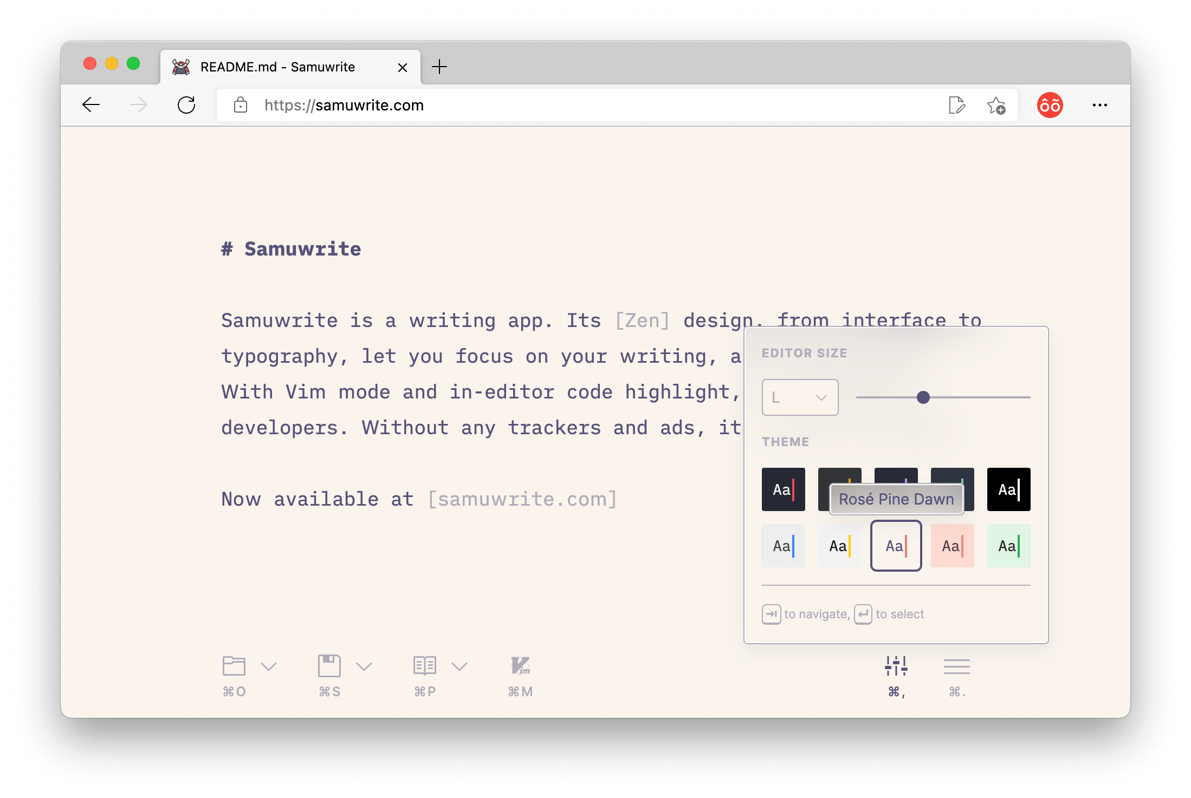Viewport: 1191px width, 798px height.
Task: Click the browser reload icon
Action: pos(186,105)
